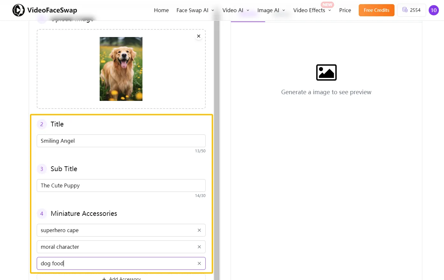This screenshot has width=444, height=280.
Task: Click the credits coin icon
Action: click(x=405, y=10)
